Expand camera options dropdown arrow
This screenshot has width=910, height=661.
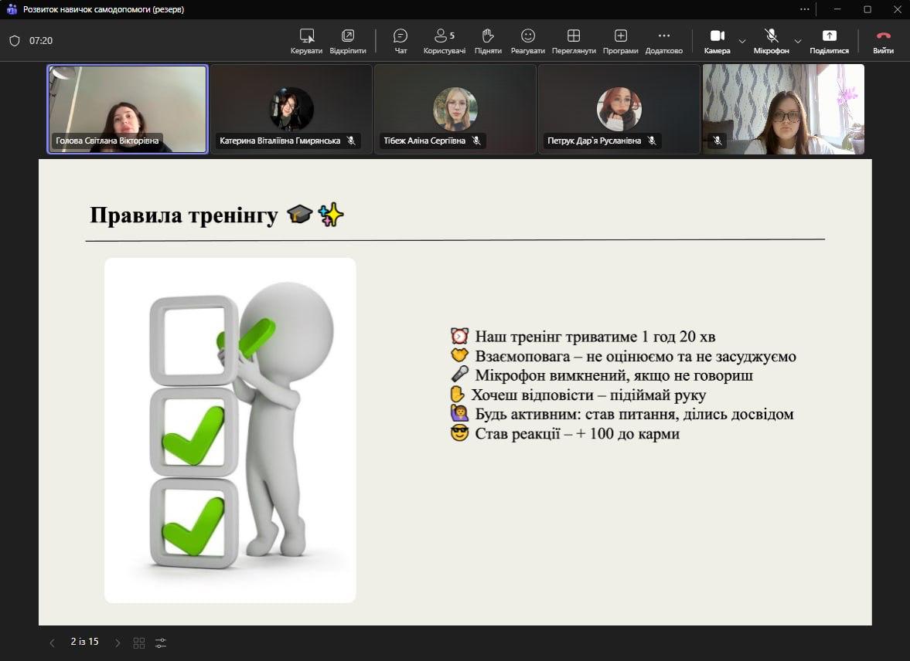[x=742, y=41]
